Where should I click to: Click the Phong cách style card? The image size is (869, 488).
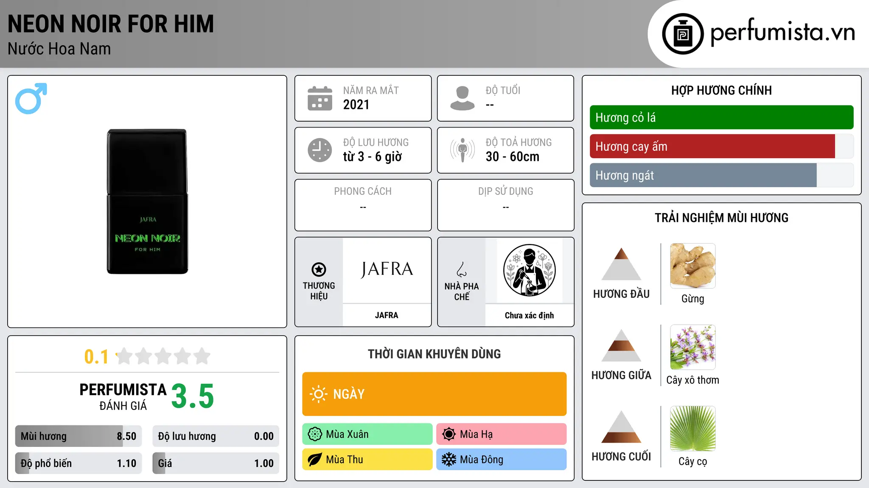(x=363, y=205)
